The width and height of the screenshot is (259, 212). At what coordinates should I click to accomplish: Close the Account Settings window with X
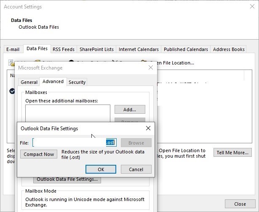click(252, 6)
